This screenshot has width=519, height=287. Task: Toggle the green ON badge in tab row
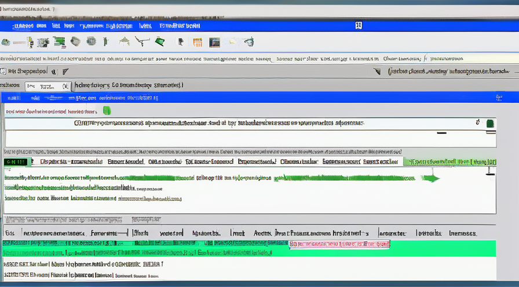point(16,162)
